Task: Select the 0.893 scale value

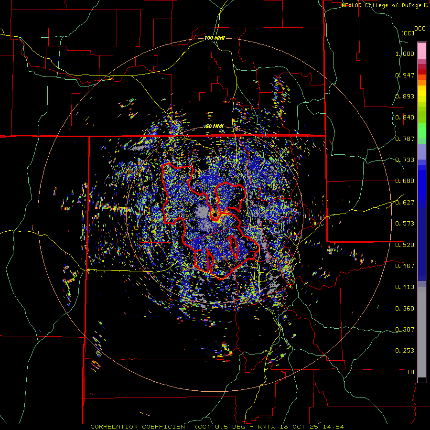Action: pyautogui.click(x=405, y=96)
